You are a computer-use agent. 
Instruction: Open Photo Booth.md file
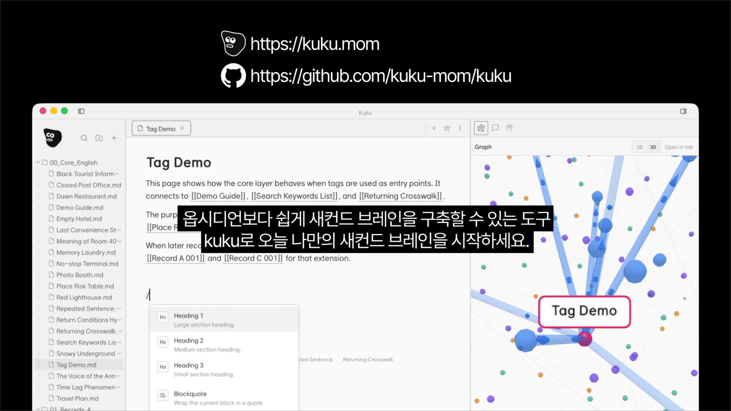[80, 275]
